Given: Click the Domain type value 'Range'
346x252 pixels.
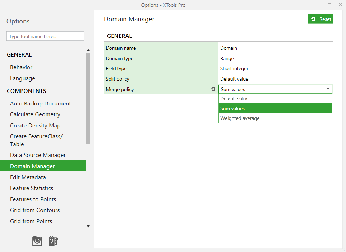Looking at the screenshot, I should coord(227,58).
